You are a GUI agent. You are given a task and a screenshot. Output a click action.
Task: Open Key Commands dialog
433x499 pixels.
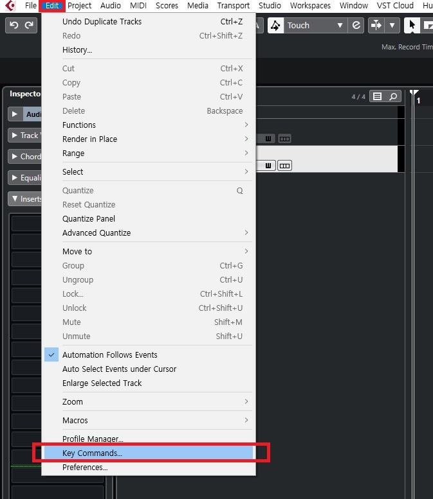tap(149, 453)
